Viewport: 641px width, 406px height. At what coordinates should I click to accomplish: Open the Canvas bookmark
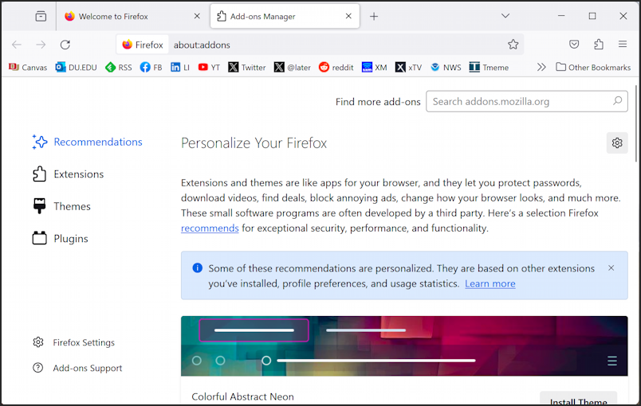click(x=28, y=68)
